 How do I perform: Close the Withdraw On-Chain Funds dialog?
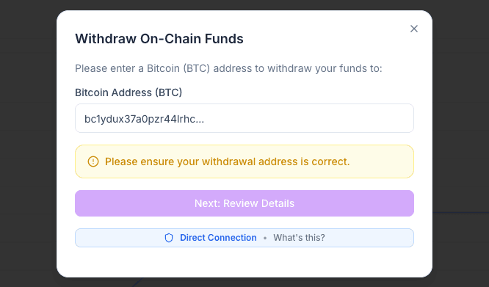click(x=414, y=29)
